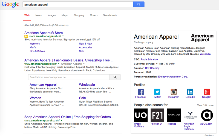Click the American Eagle Outfitters text link

coord(189,126)
